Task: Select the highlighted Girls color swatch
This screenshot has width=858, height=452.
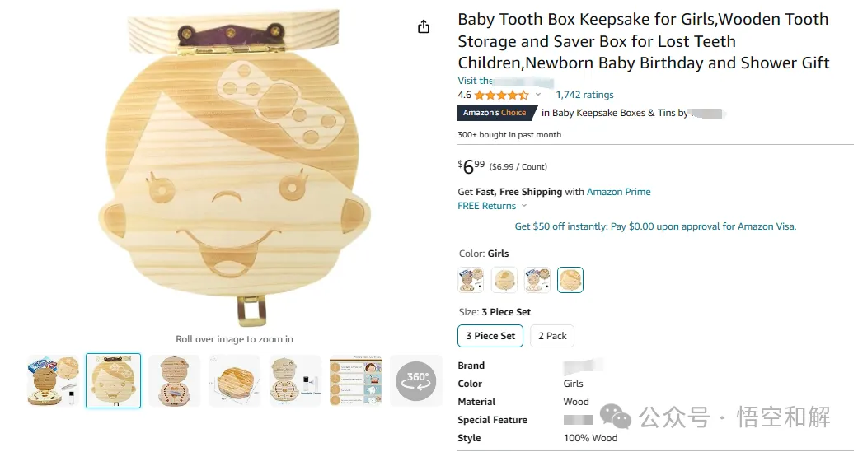Action: [x=570, y=280]
